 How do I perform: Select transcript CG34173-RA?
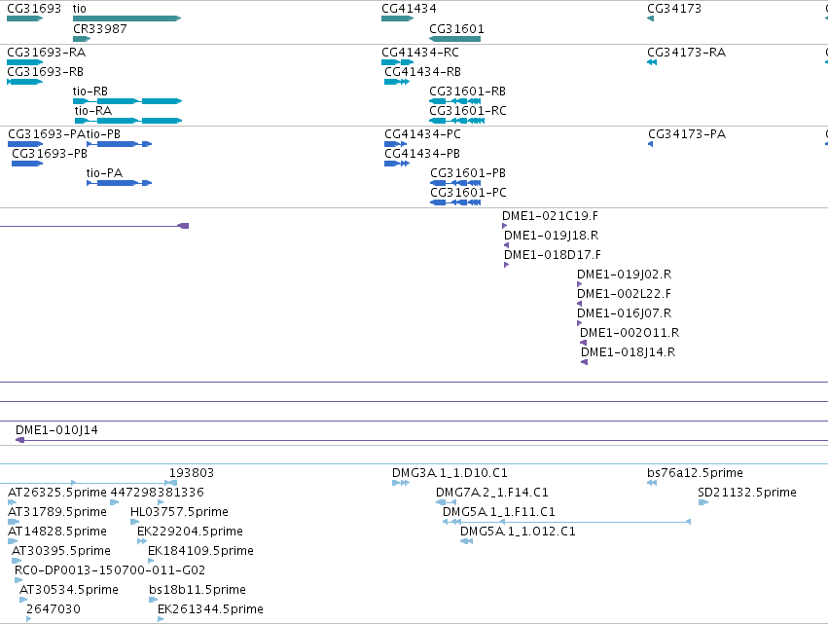[x=652, y=62]
